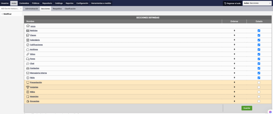The height and width of the screenshot is (114, 273).
Task: Switch to the Respaldos tab
Action: (57, 9)
